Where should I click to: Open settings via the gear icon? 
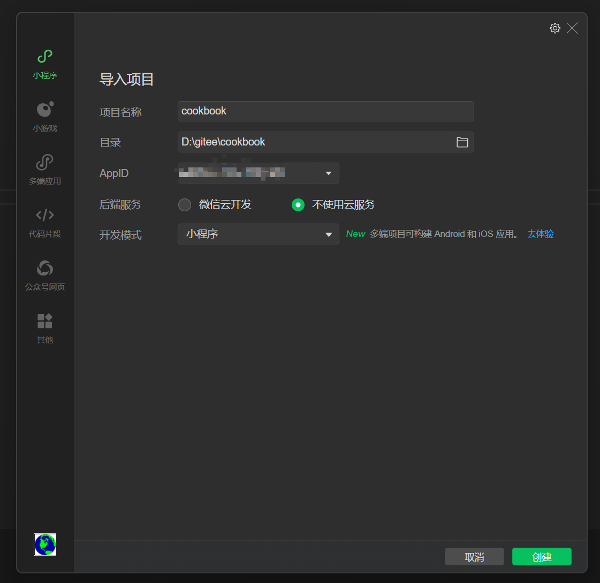pos(555,28)
